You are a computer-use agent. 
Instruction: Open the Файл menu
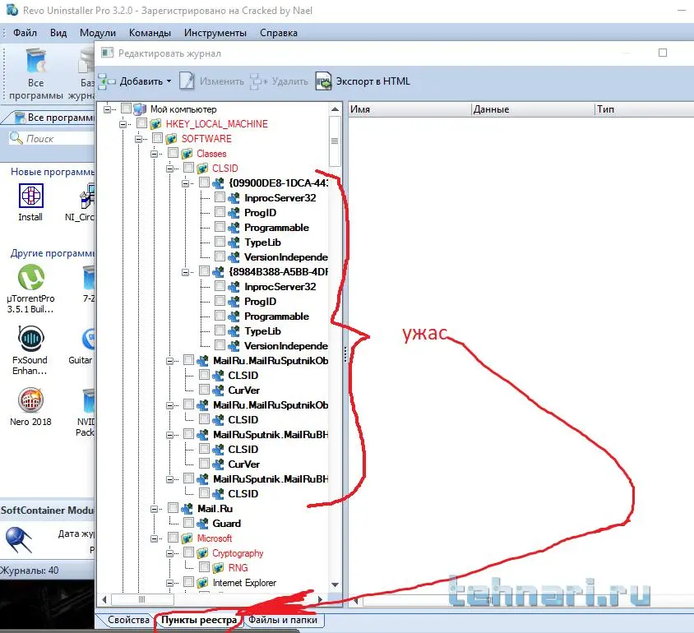point(25,33)
